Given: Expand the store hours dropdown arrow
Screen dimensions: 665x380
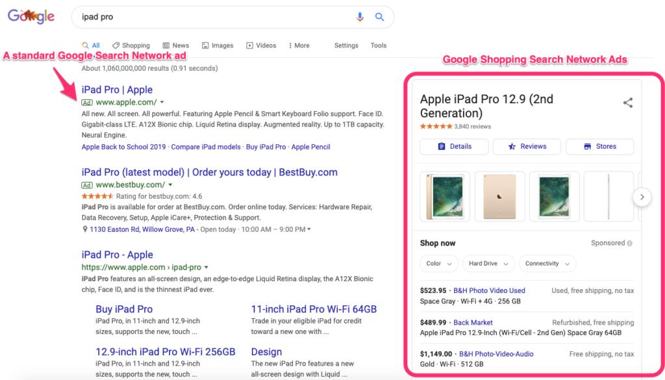Looking at the screenshot, I should pyautogui.click(x=309, y=229).
